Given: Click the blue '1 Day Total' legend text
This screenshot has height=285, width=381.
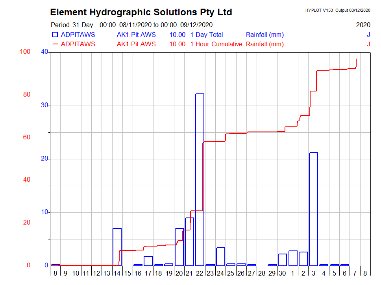Looking at the screenshot, I should point(206,35).
